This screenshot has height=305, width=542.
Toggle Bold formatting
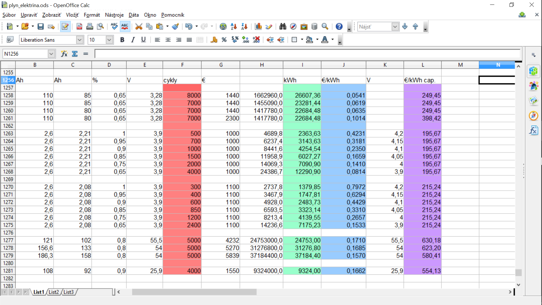[x=122, y=40]
